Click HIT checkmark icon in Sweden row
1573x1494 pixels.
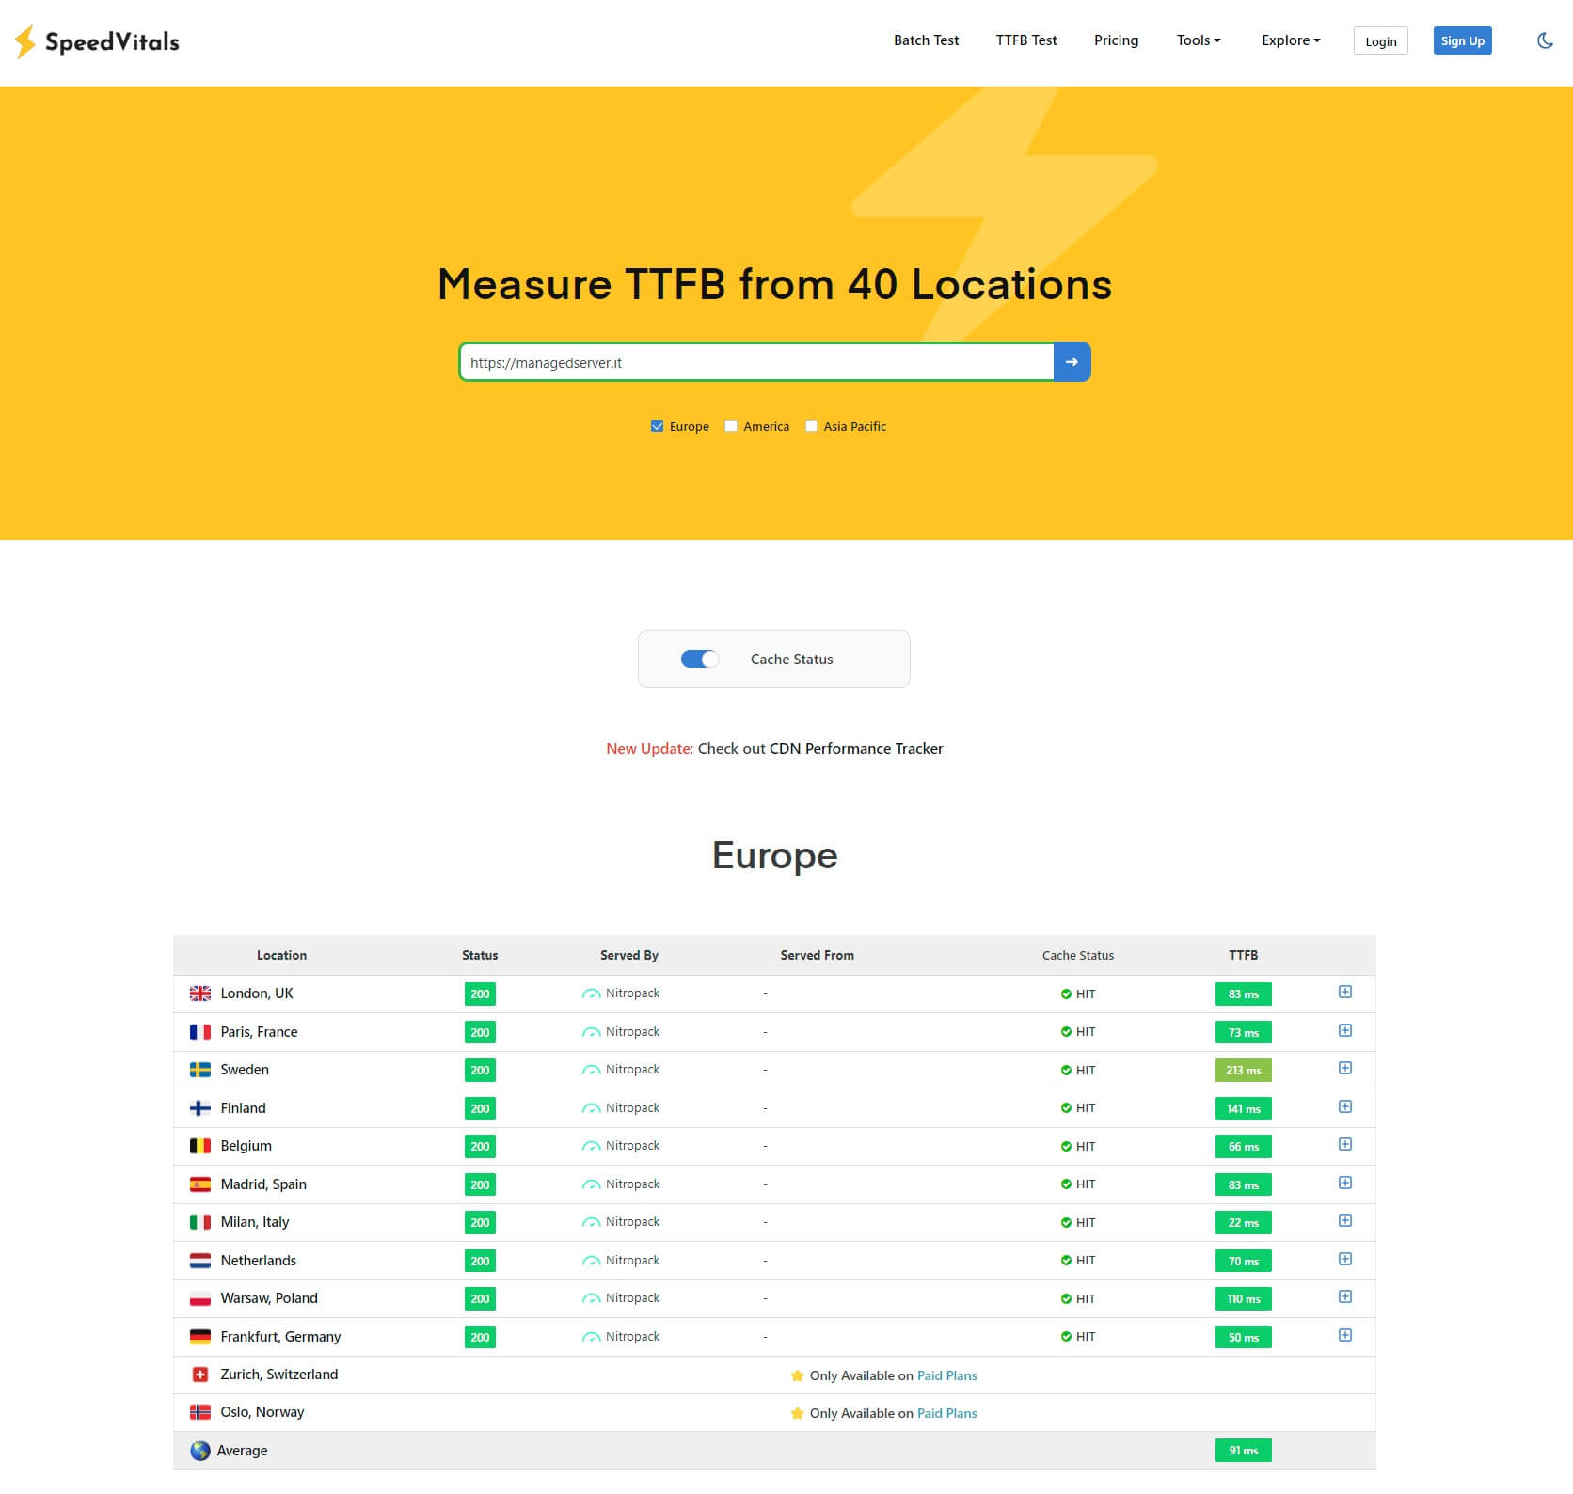click(1066, 1070)
